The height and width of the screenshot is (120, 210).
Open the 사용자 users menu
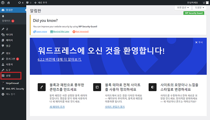(13, 64)
